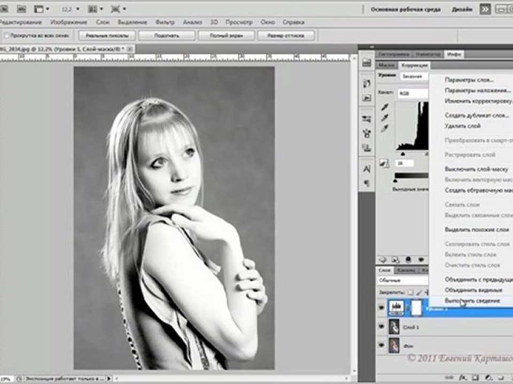This screenshot has width=513, height=384.
Task: Toggle lock transparent pixels option
Action: click(410, 293)
